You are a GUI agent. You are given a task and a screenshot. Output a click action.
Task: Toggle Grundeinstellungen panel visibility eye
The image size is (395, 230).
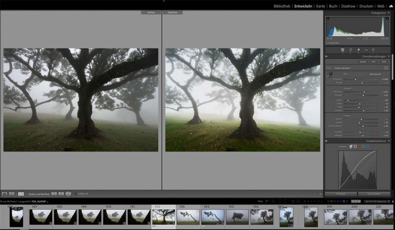(326, 56)
